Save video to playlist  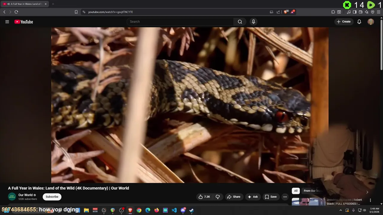270,197
